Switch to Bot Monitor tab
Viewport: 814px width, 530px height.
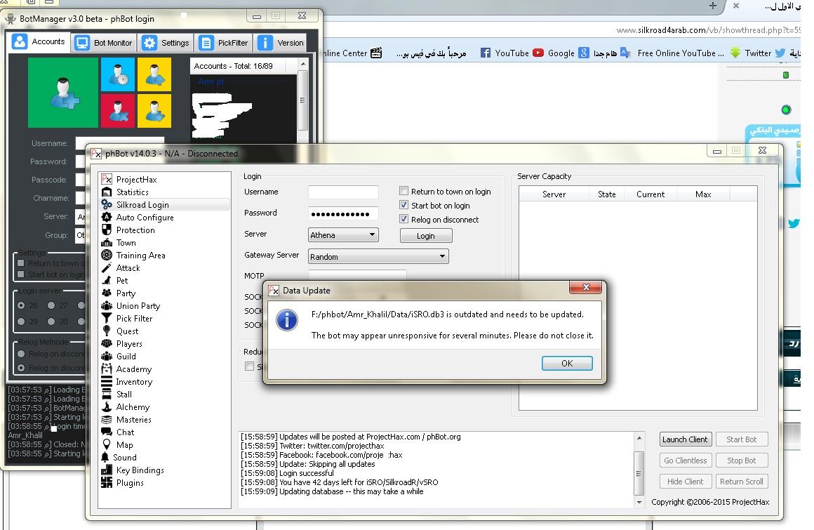104,43
